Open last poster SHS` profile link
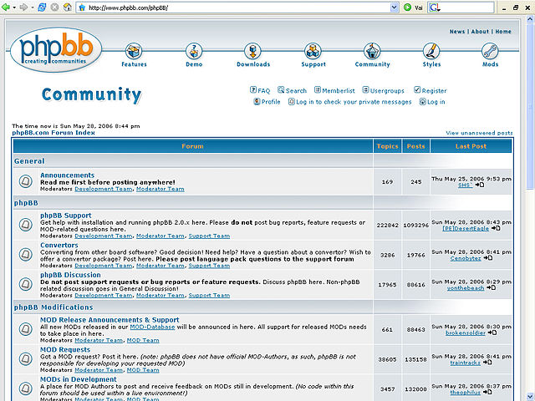This screenshot has height=401, width=535. point(465,185)
